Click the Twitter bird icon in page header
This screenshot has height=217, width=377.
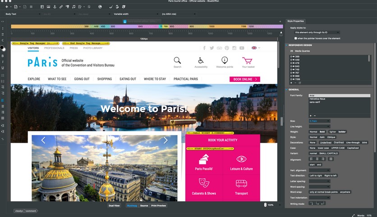212,48
